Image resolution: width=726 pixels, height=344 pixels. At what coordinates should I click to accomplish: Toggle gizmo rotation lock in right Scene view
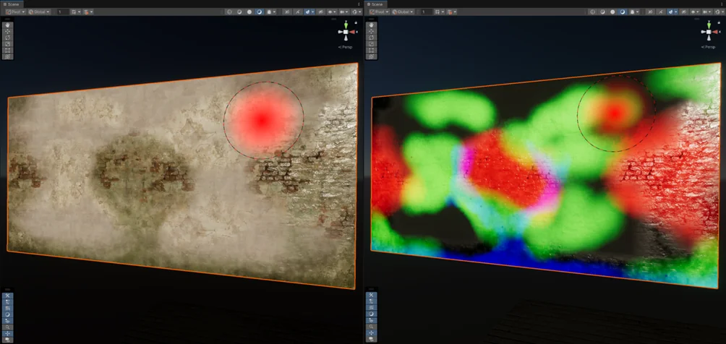[x=719, y=22]
